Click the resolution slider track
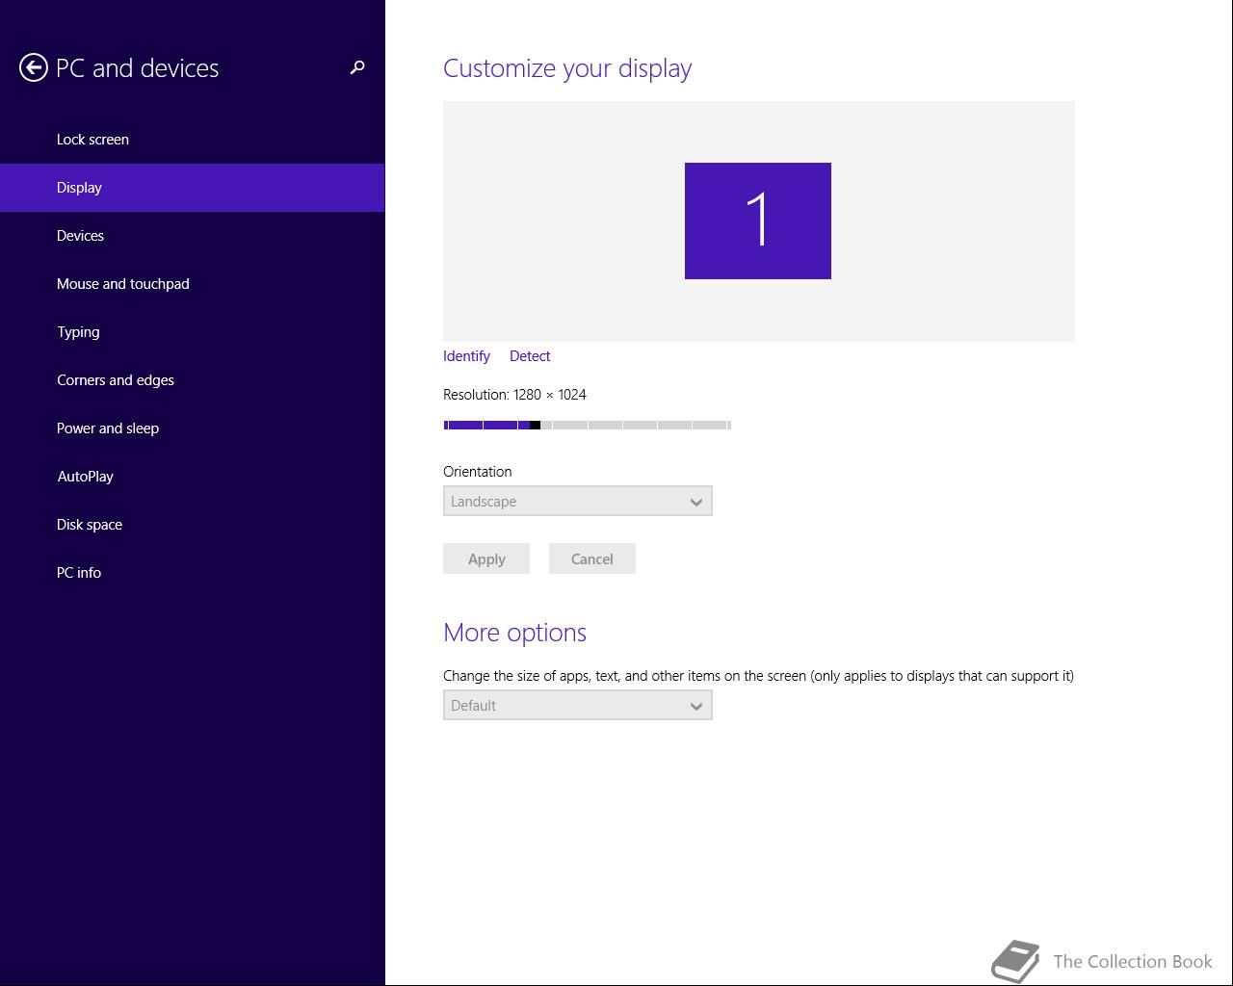1233x986 pixels. 588,425
